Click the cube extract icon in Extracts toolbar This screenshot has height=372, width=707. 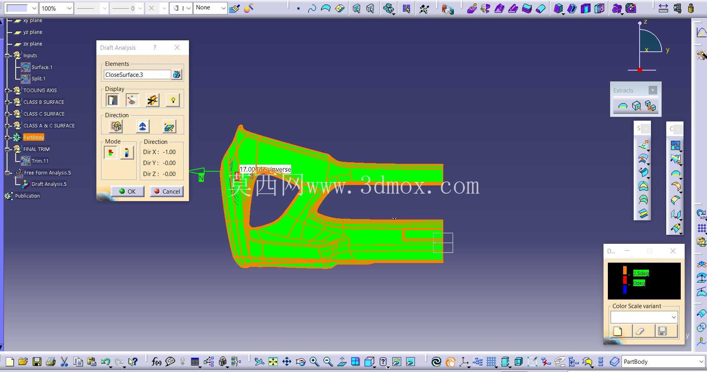[636, 106]
